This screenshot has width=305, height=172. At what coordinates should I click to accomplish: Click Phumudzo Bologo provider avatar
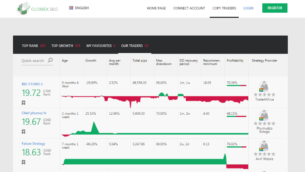pos(264,115)
